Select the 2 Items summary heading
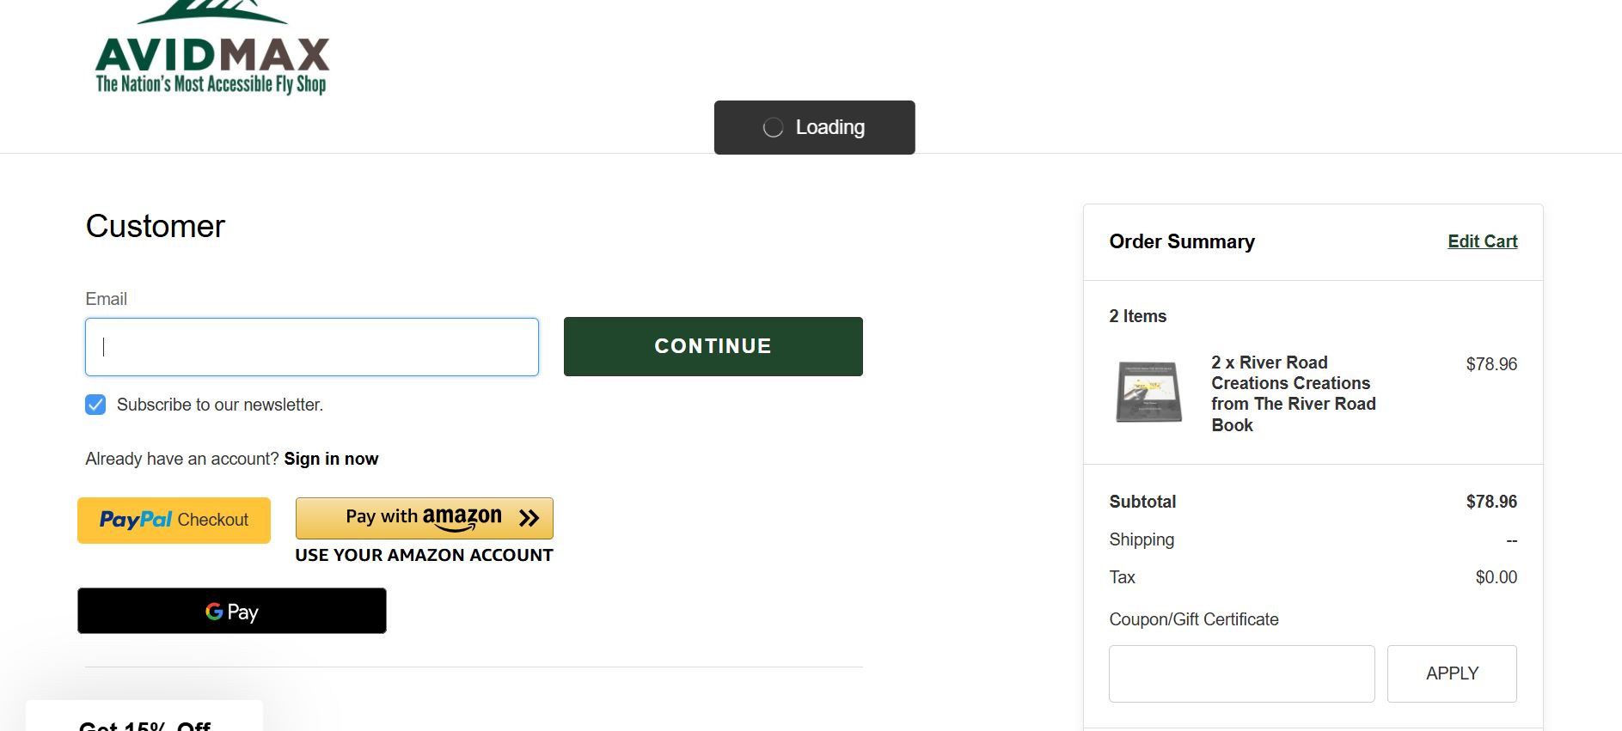Screen dimensions: 1622x731 [1138, 316]
